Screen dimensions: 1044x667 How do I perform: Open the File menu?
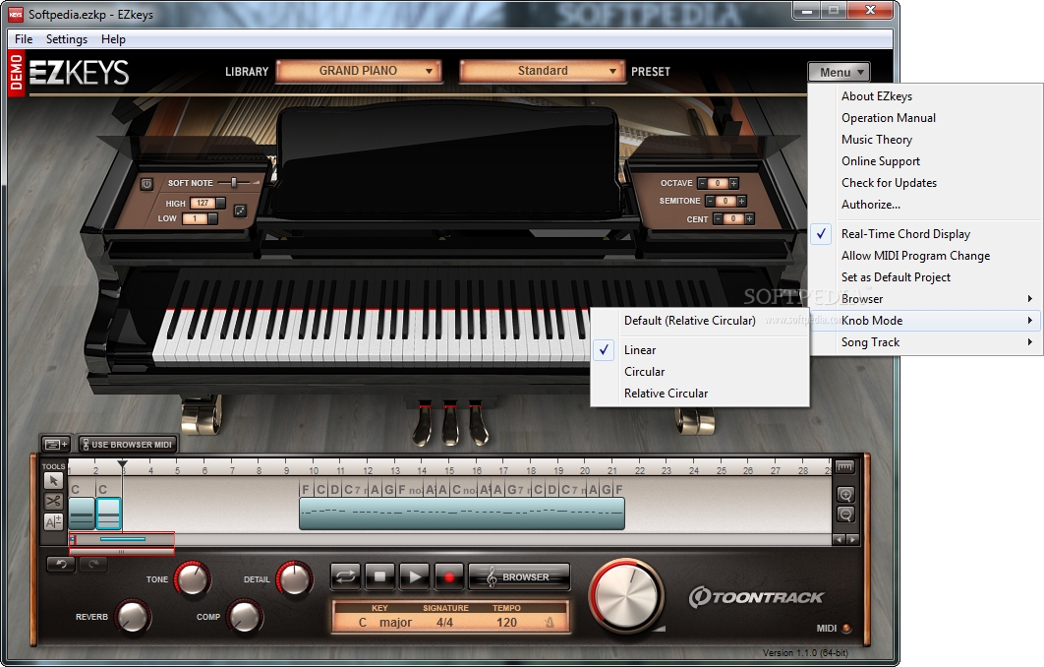pyautogui.click(x=24, y=38)
